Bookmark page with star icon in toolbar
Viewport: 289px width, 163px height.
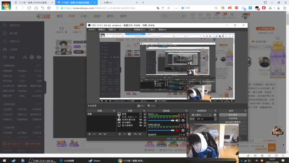pyautogui.click(x=49, y=8)
